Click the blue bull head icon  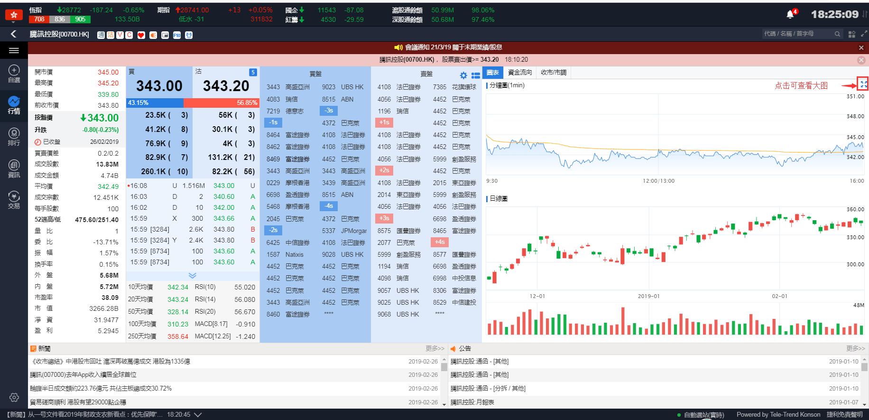[189, 35]
